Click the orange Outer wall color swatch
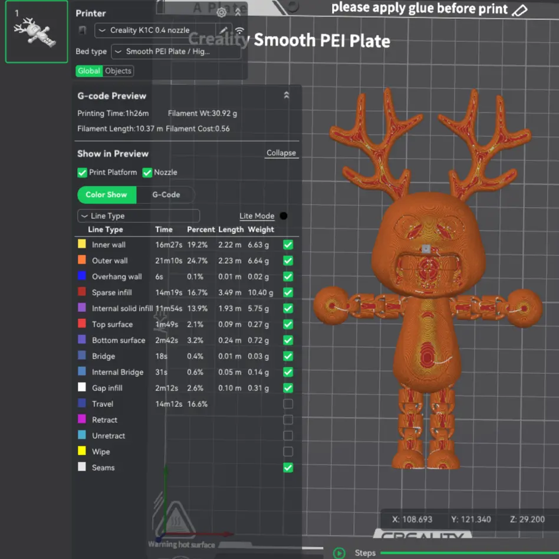Viewport: 559px width, 559px height. (81, 259)
